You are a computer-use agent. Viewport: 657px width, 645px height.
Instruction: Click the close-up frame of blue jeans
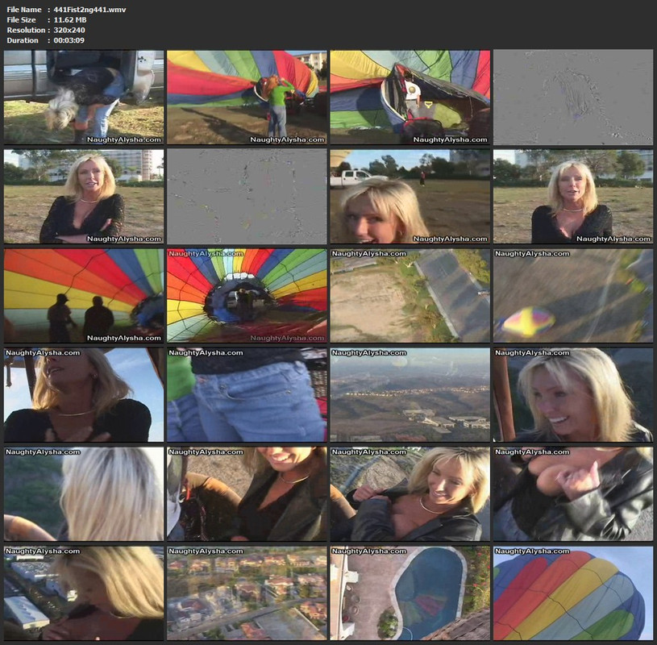247,395
